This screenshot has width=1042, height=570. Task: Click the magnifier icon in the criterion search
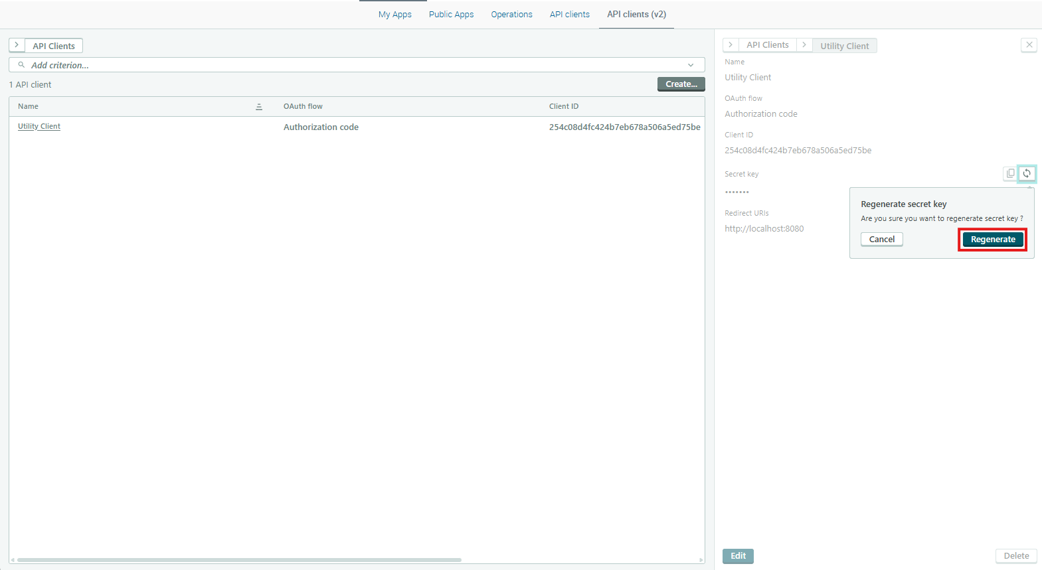21,65
